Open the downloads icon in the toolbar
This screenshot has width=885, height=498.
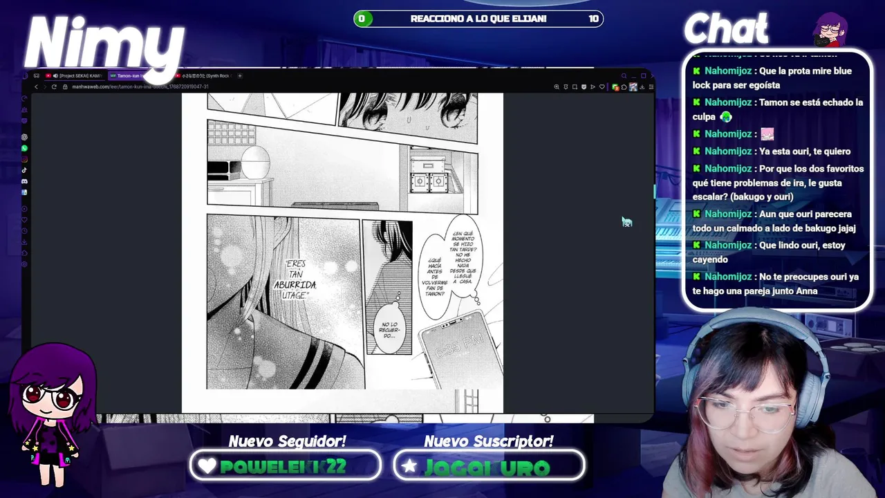642,87
